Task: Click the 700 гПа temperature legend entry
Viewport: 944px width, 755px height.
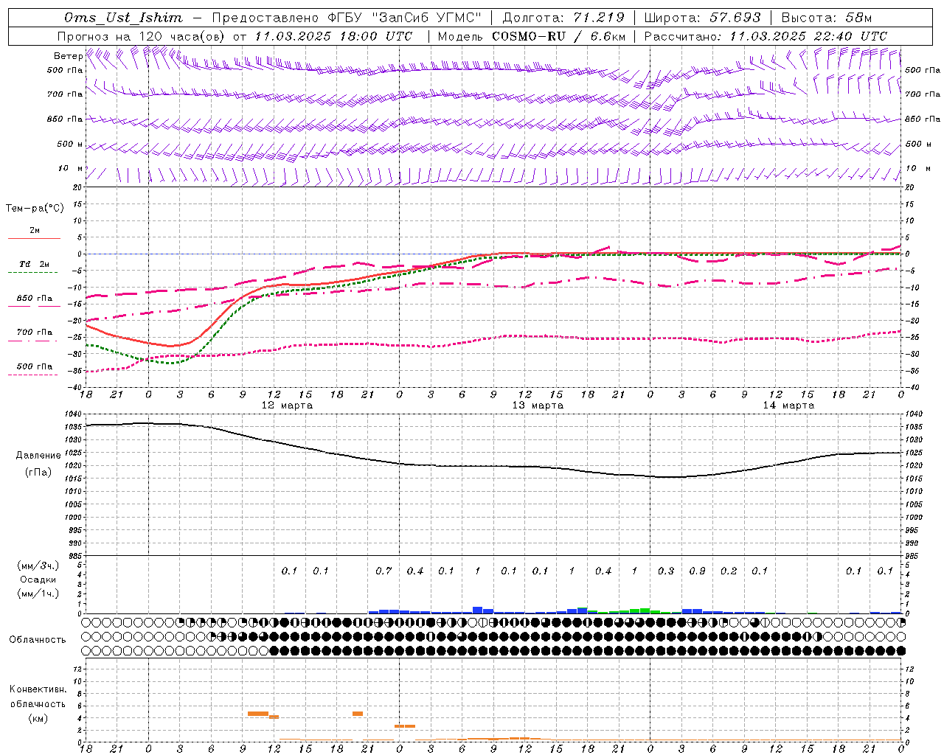Action: 35,332
